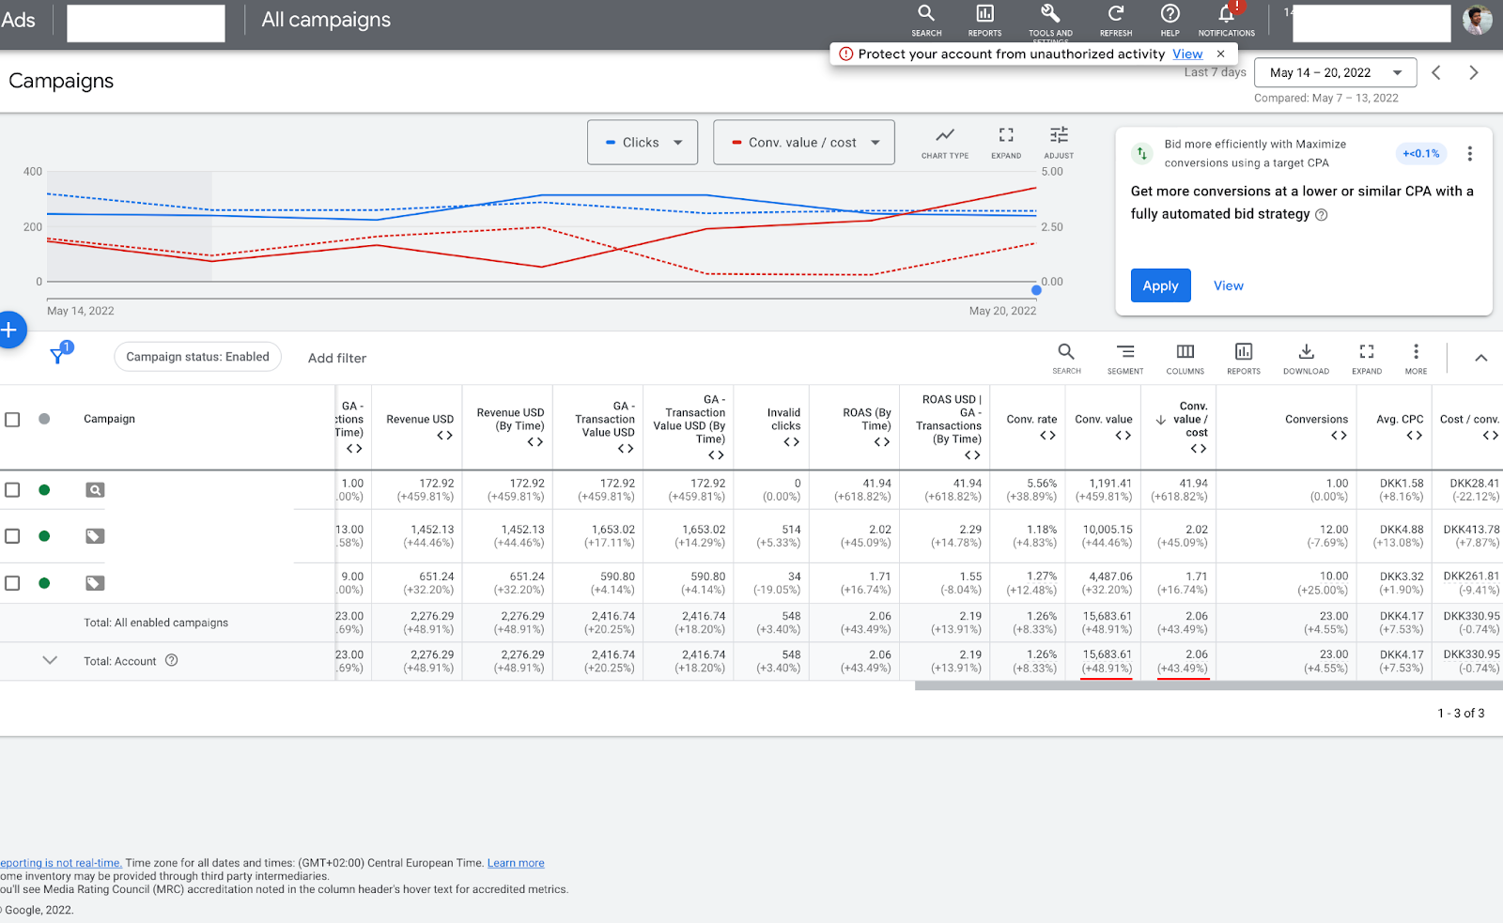The height and width of the screenshot is (923, 1503).
Task: Click the Adjust chart settings icon
Action: click(x=1059, y=135)
